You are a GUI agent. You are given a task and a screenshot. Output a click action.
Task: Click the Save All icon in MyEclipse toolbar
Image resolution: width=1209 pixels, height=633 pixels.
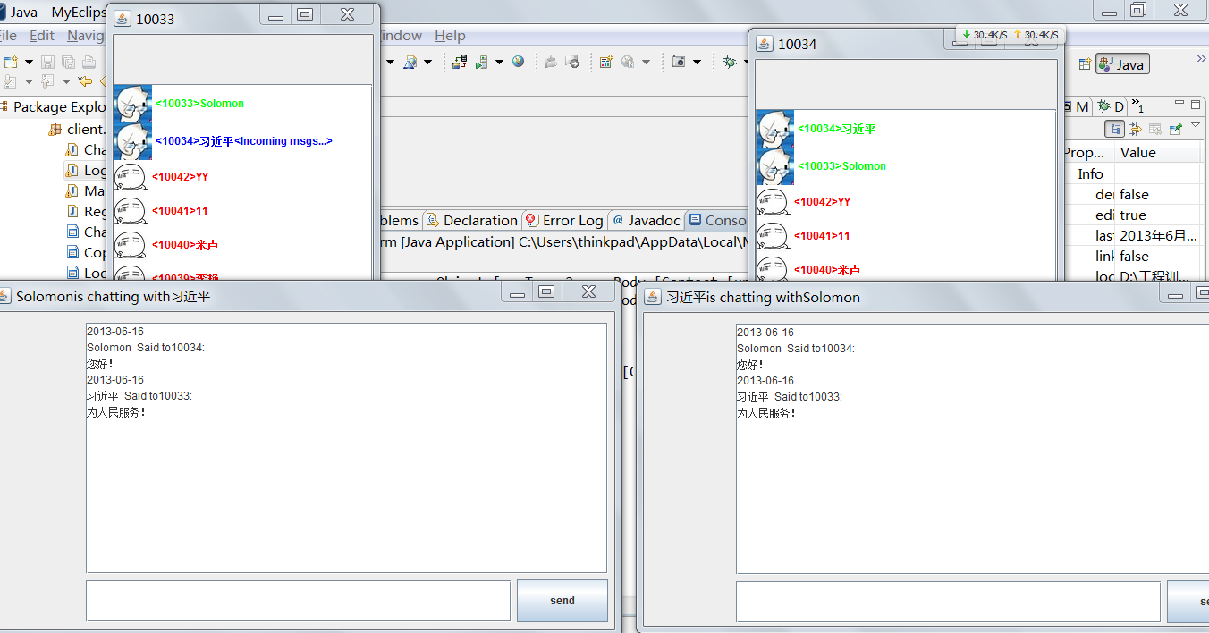click(68, 62)
